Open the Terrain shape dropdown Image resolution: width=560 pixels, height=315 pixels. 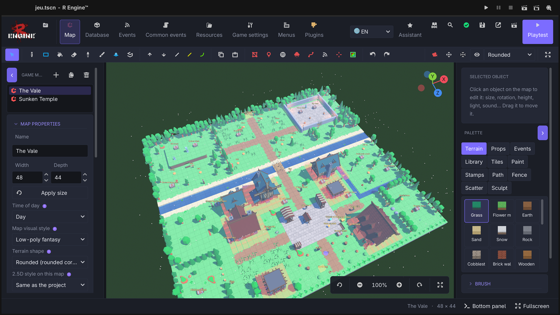click(x=50, y=262)
